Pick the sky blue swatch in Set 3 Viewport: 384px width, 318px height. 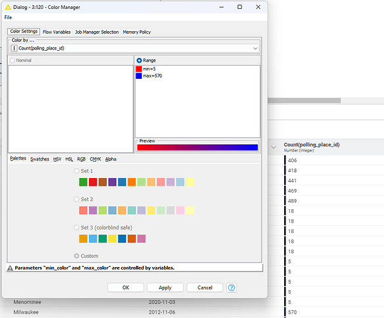(93, 238)
